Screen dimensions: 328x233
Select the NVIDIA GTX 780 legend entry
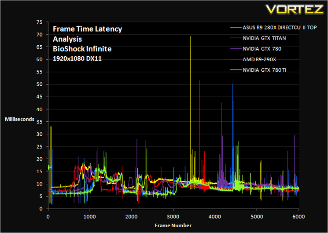256,49
